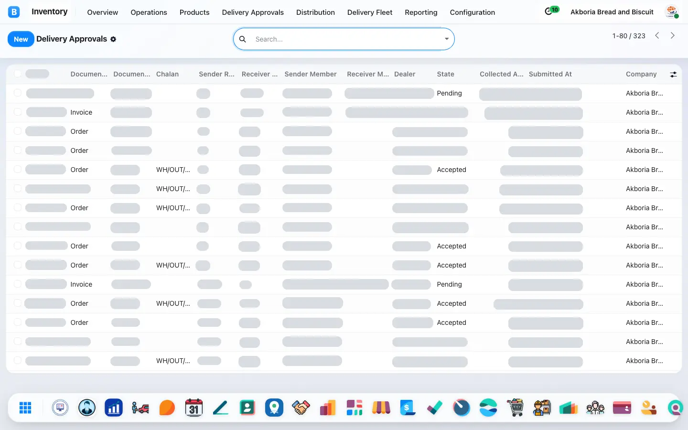This screenshot has width=688, height=430.
Task: Check the first Pending row checkbox
Action: pyautogui.click(x=18, y=93)
